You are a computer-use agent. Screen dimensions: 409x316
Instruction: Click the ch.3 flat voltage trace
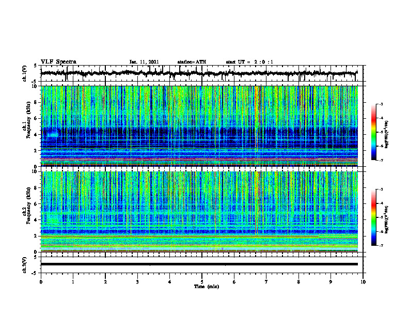[199, 264]
